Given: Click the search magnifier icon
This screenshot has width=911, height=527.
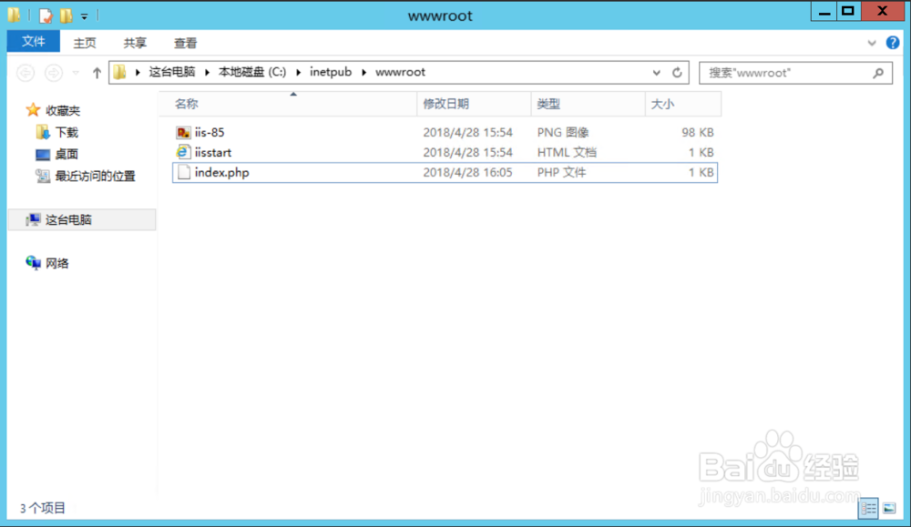Looking at the screenshot, I should [878, 73].
